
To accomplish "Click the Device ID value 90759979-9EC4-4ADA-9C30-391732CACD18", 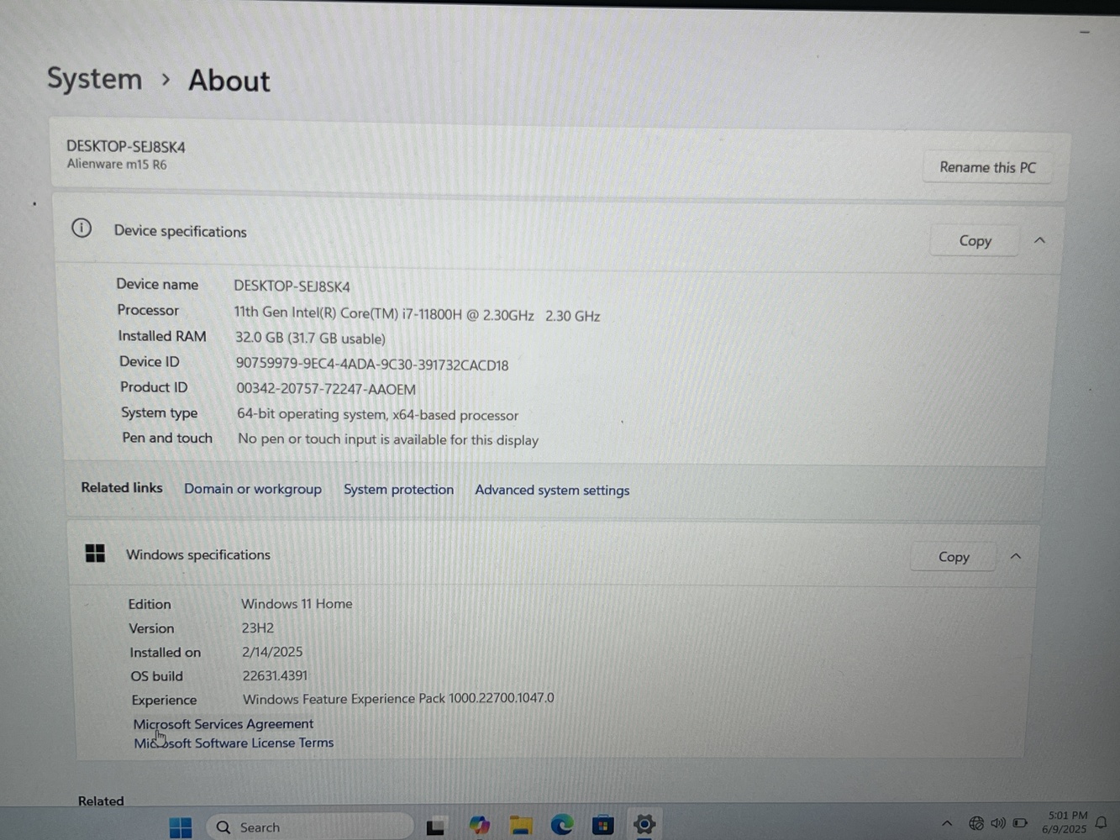I will pyautogui.click(x=372, y=364).
